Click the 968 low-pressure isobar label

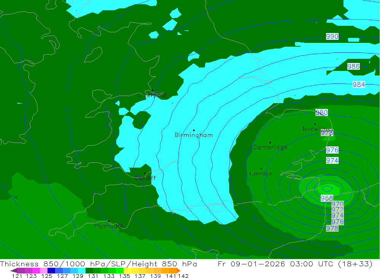pyautogui.click(x=327, y=198)
